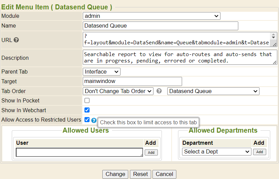Expand the Parent Tab dropdown
This screenshot has width=279, height=179.
tap(101, 72)
